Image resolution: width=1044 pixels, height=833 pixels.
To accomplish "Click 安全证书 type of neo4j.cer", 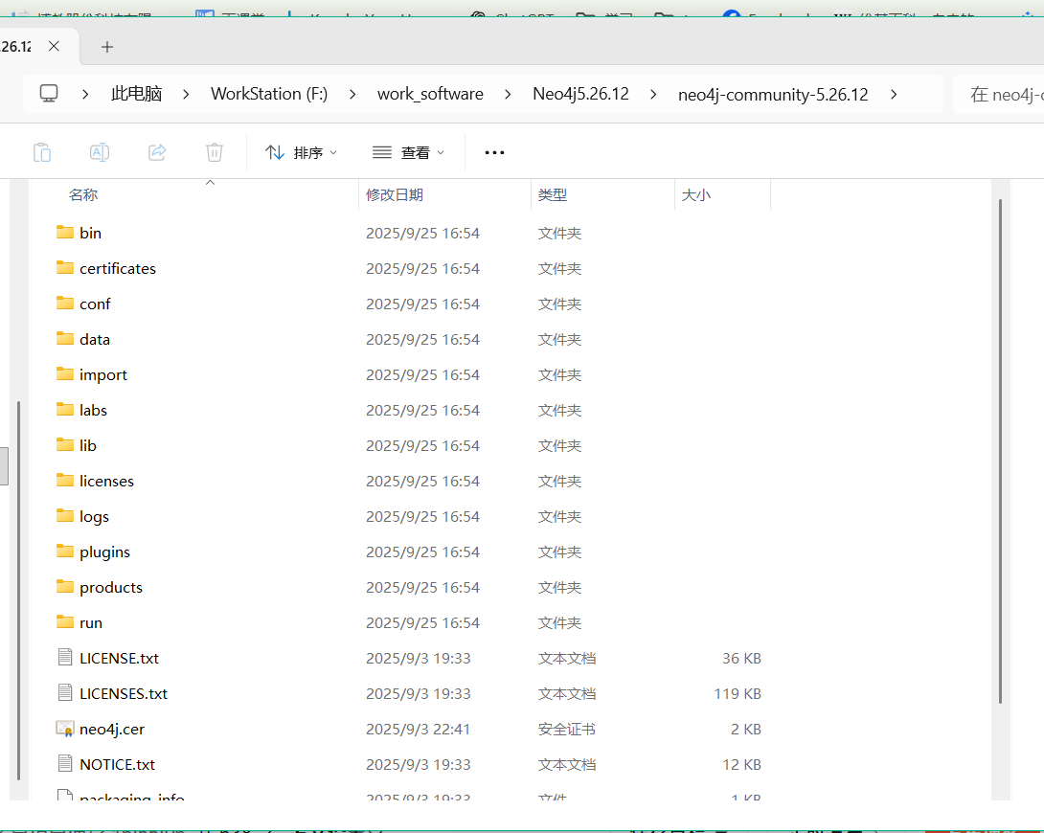I will [567, 730].
